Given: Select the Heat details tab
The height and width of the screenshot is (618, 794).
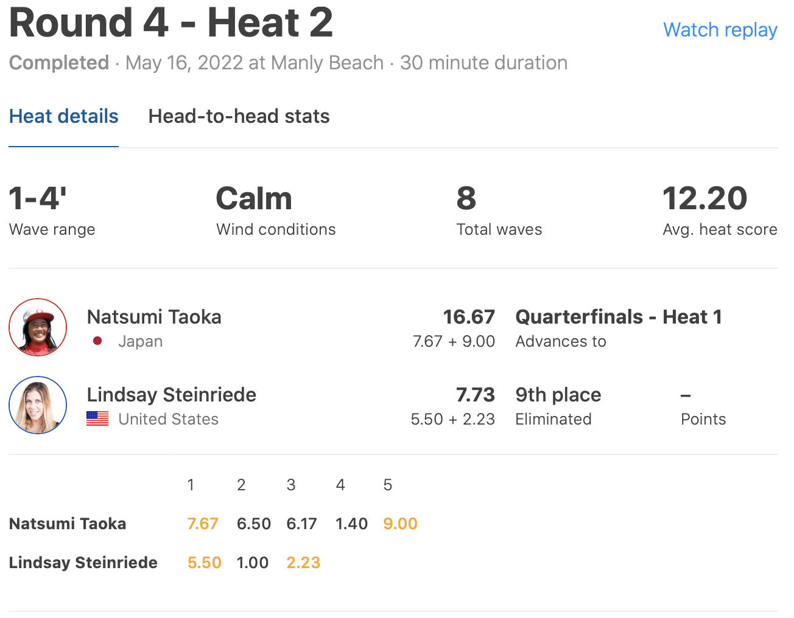Looking at the screenshot, I should click(63, 116).
